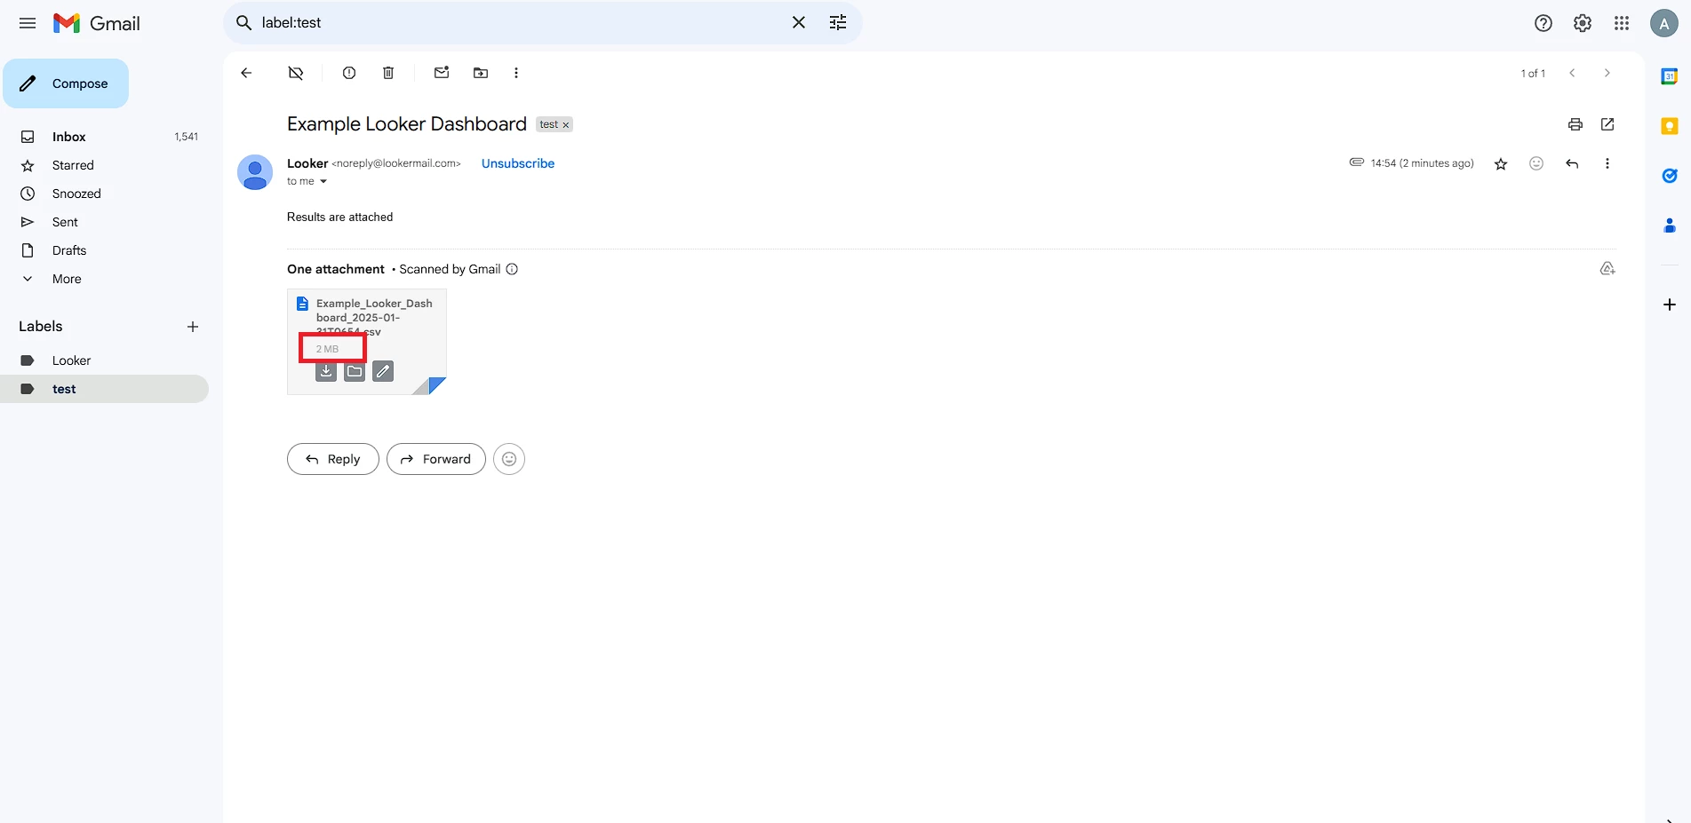
Task: Click Compose button
Action: pyautogui.click(x=66, y=83)
